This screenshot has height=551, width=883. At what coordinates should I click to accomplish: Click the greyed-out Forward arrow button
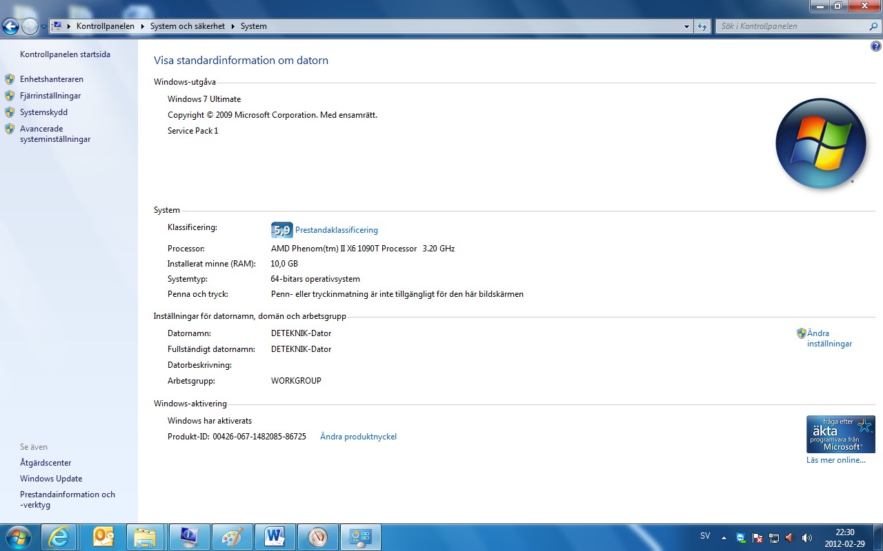[30, 26]
